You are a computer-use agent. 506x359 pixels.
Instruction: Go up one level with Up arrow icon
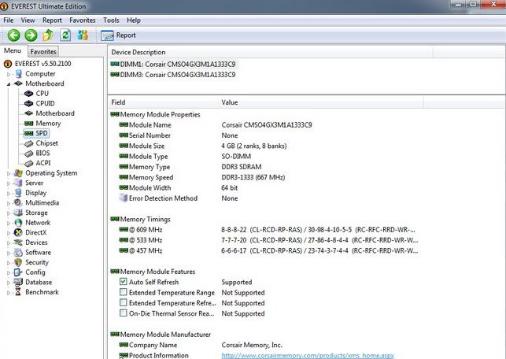pos(48,35)
